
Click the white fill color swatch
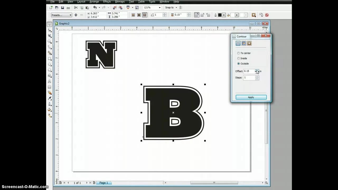pyautogui.click(x=233, y=15)
